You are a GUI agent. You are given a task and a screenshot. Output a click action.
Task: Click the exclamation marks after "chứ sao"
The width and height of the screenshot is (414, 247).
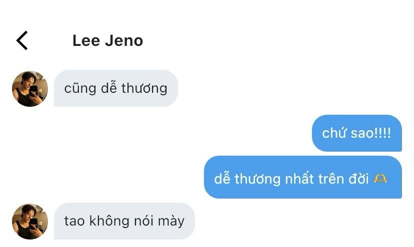382,133
